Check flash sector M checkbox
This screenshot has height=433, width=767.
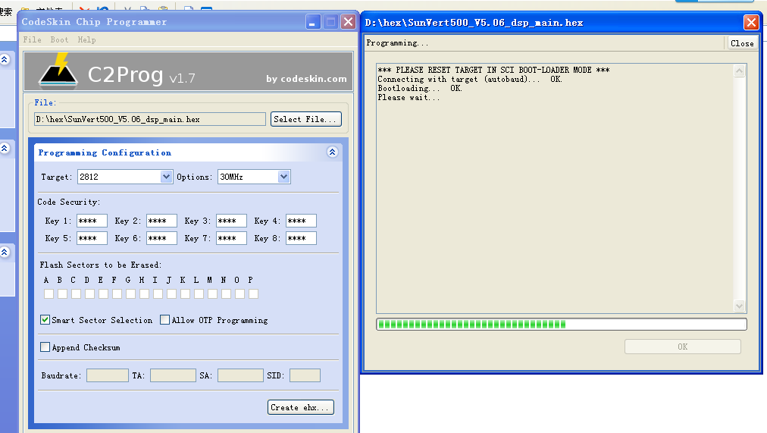pos(212,293)
